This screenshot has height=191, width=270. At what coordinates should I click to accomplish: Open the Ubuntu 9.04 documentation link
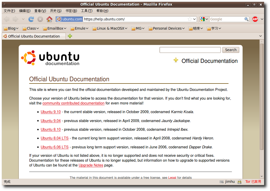tap(51, 121)
